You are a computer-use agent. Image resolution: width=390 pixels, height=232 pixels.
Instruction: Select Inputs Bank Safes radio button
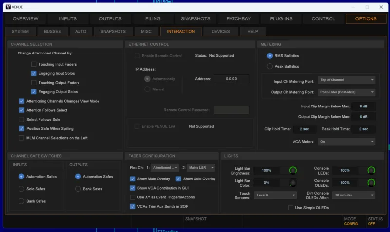[x=21, y=201]
